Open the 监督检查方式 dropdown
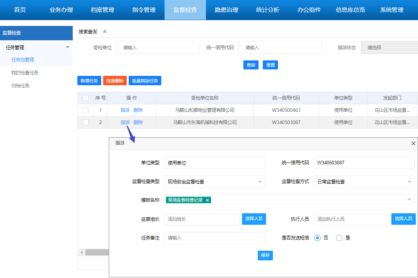Viewport: 418px width, 278px height. [364, 182]
